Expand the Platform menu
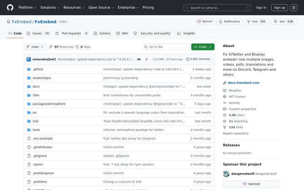The height and width of the screenshot is (190, 304). pyautogui.click(x=27, y=8)
